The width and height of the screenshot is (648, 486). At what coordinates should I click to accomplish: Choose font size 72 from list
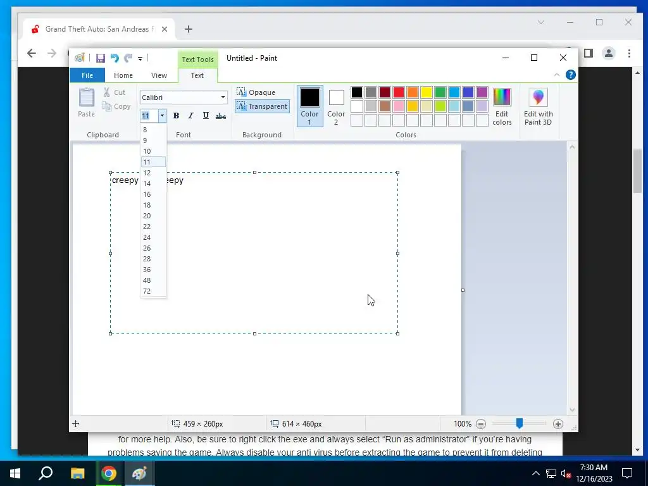(153, 291)
